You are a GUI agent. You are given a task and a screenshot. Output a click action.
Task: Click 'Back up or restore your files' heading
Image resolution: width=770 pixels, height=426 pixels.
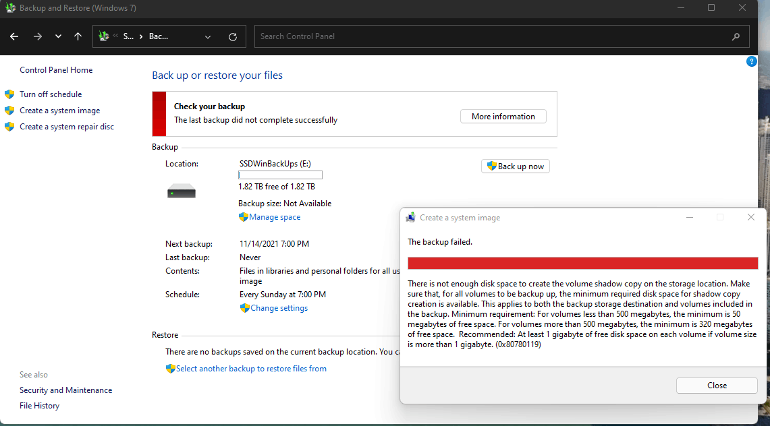click(x=217, y=75)
